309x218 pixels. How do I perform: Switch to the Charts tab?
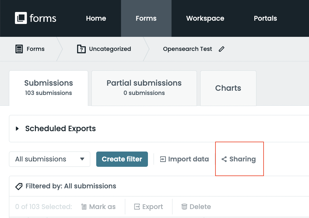point(228,88)
